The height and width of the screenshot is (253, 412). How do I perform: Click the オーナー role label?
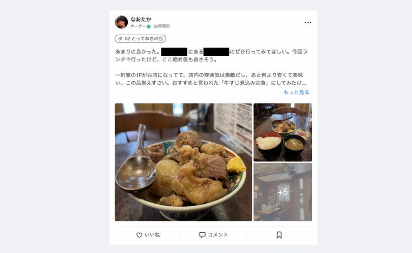click(x=138, y=26)
